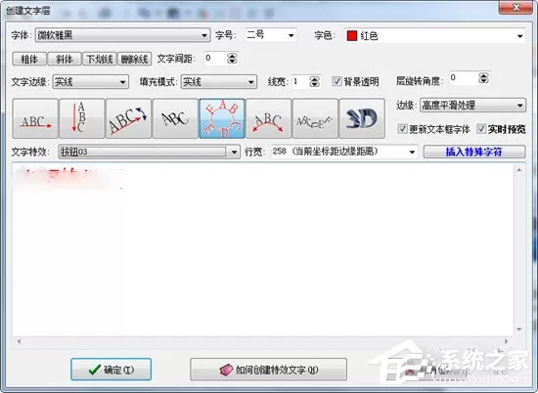This screenshot has height=393, width=538.
Task: Click the 线宽 value field
Action: (301, 82)
